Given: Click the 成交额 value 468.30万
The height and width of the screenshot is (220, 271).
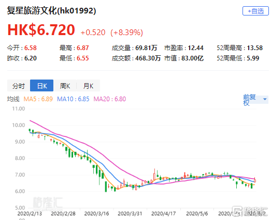Looking at the screenshot, I should 148,58.
